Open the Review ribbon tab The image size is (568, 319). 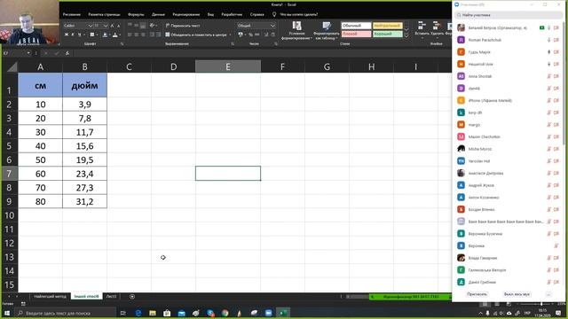pyautogui.click(x=186, y=14)
